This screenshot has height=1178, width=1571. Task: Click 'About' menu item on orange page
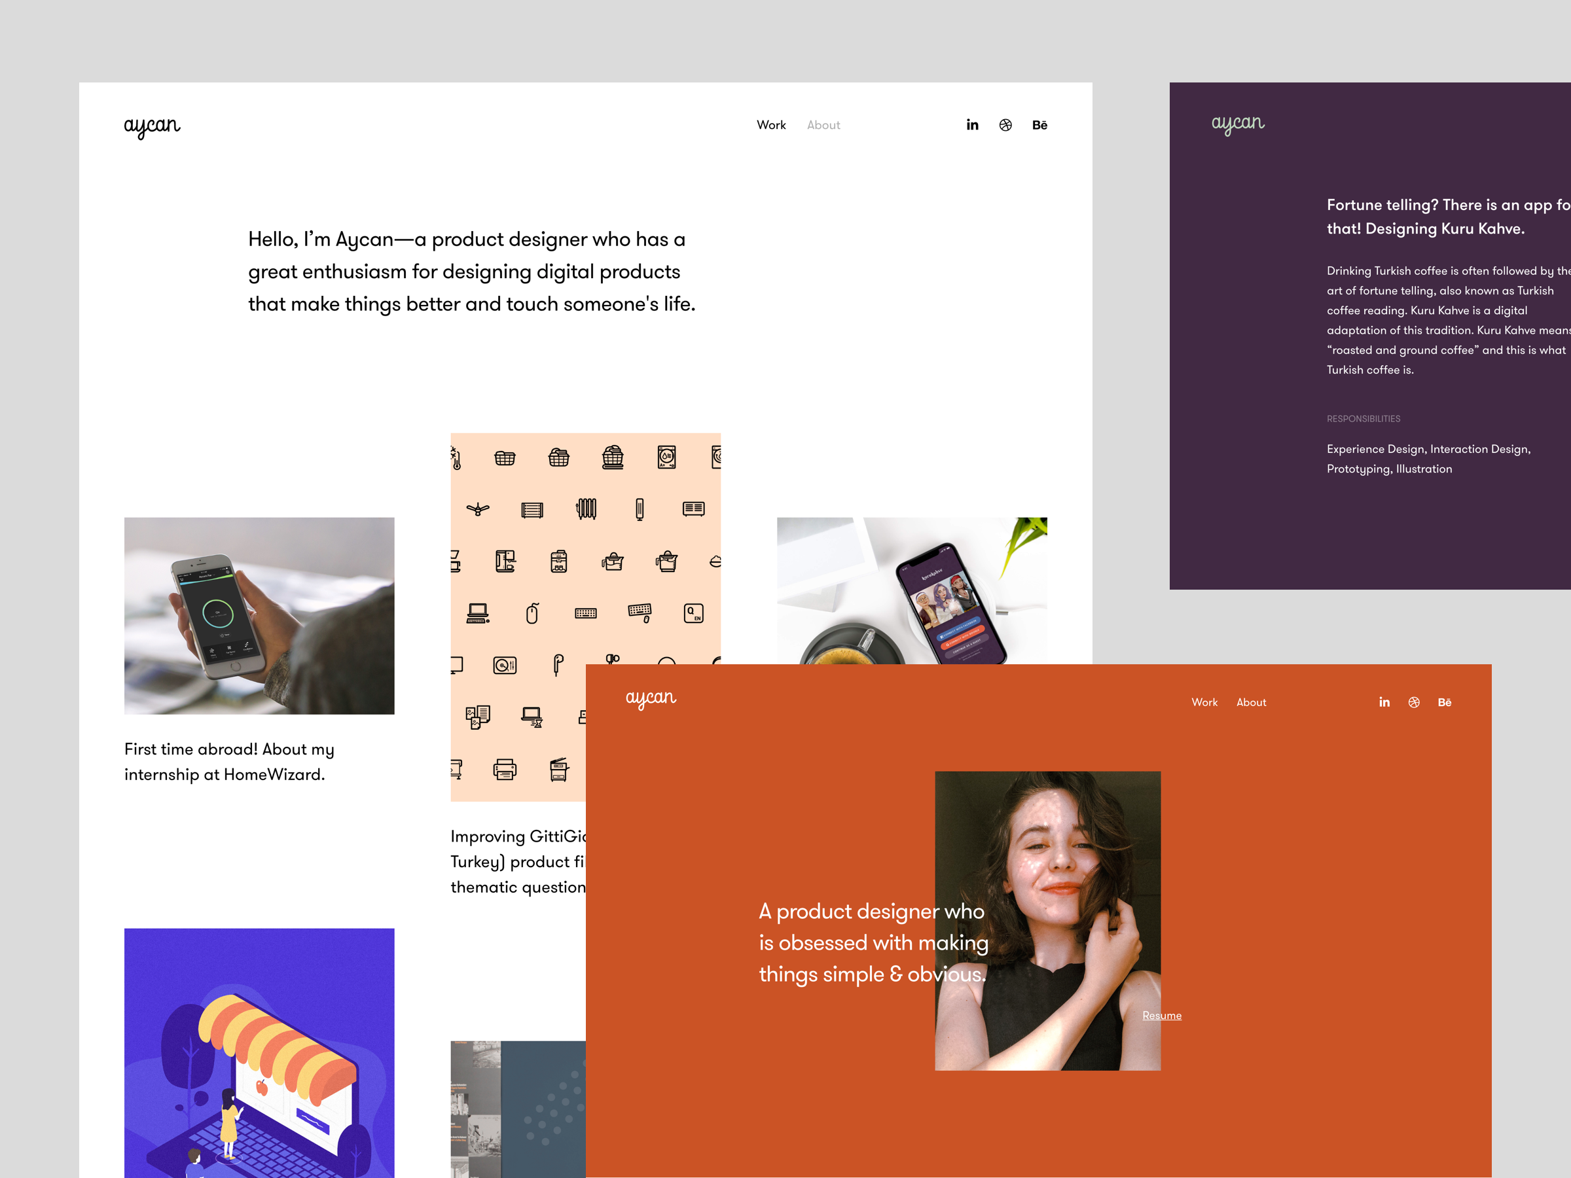[x=1252, y=703]
